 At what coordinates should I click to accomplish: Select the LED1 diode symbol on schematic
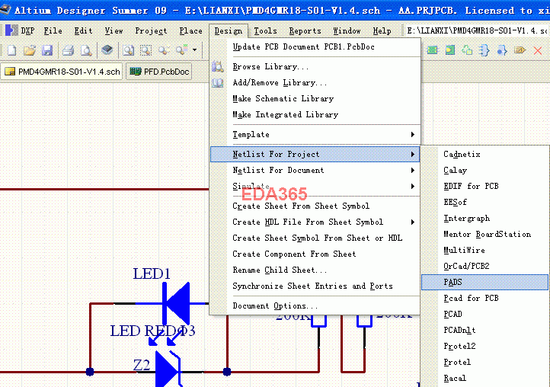(177, 302)
